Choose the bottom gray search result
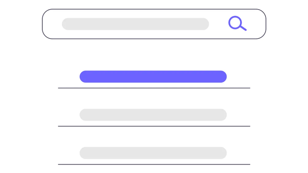This screenshot has width=308, height=173. pyautogui.click(x=153, y=153)
